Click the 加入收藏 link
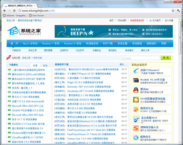Viewport: 183px width, 145px height. point(169,20)
